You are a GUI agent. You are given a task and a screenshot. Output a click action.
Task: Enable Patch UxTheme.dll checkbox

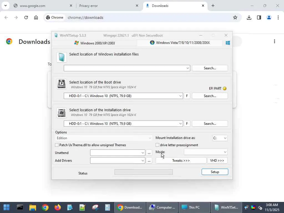57,145
